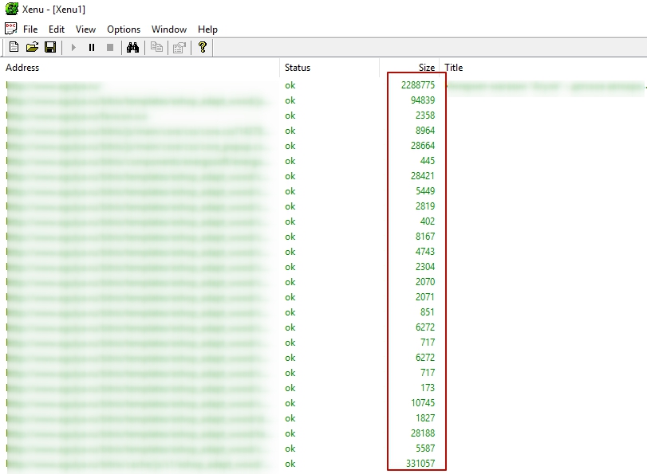
Task: Click the New document toolbar icon
Action: pyautogui.click(x=14, y=48)
